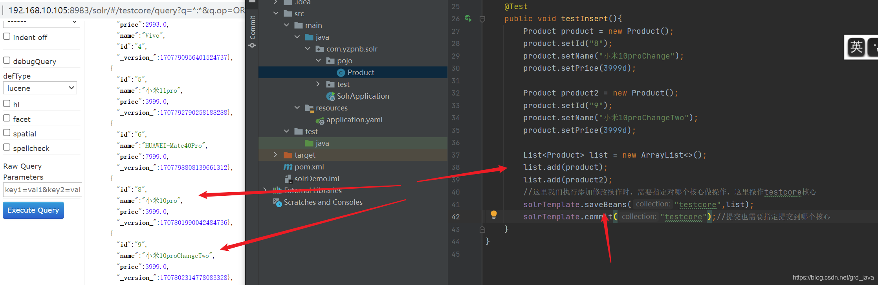Screen dimensions: 878x285
Task: Open the defType lucene dropdown
Action: [40, 88]
